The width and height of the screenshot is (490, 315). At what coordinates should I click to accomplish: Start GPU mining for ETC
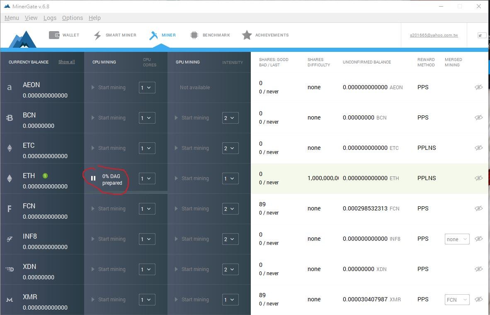192,148
